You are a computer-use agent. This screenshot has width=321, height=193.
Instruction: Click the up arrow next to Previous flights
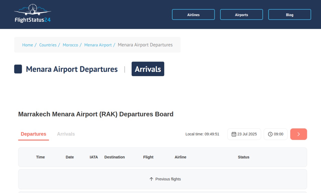[151, 179]
